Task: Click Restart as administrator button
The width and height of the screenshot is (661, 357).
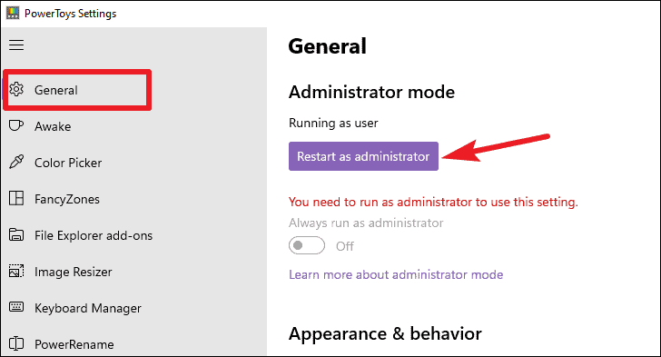Action: click(x=363, y=156)
